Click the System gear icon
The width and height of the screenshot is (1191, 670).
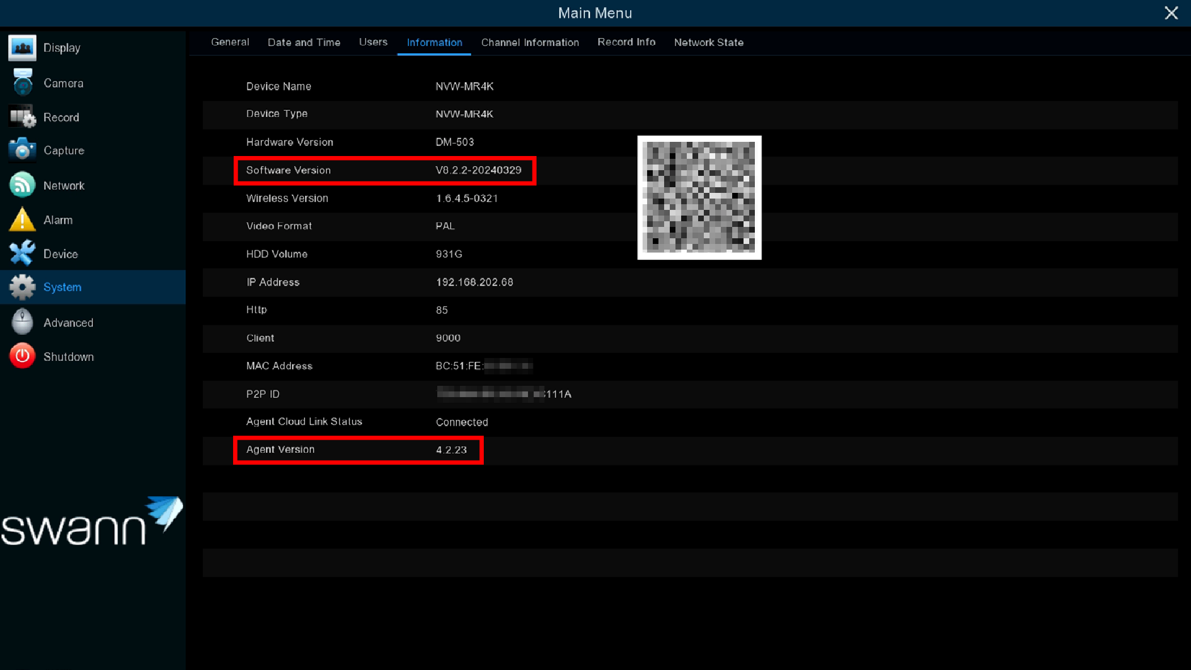pos(22,287)
